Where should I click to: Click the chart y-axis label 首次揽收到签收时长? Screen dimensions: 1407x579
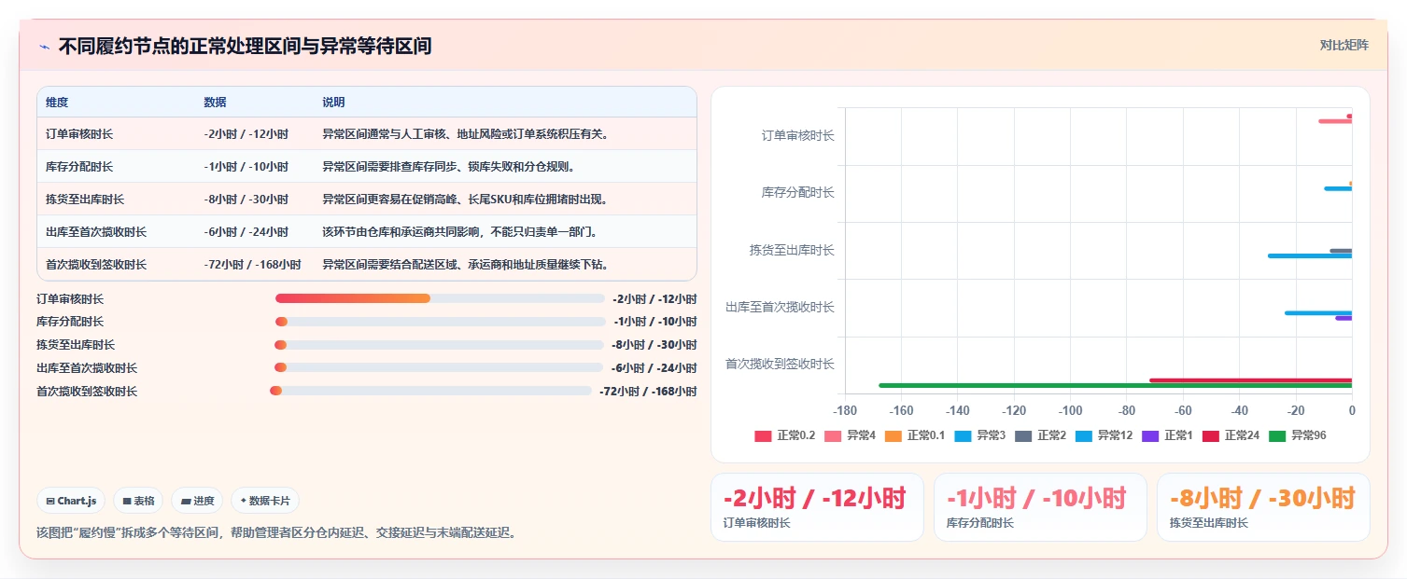click(x=780, y=364)
